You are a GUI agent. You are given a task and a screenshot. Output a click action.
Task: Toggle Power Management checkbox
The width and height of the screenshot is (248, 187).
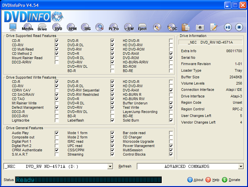pyautogui.click(x=171, y=146)
